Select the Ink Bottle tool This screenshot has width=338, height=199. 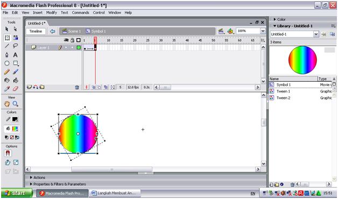coord(7,80)
